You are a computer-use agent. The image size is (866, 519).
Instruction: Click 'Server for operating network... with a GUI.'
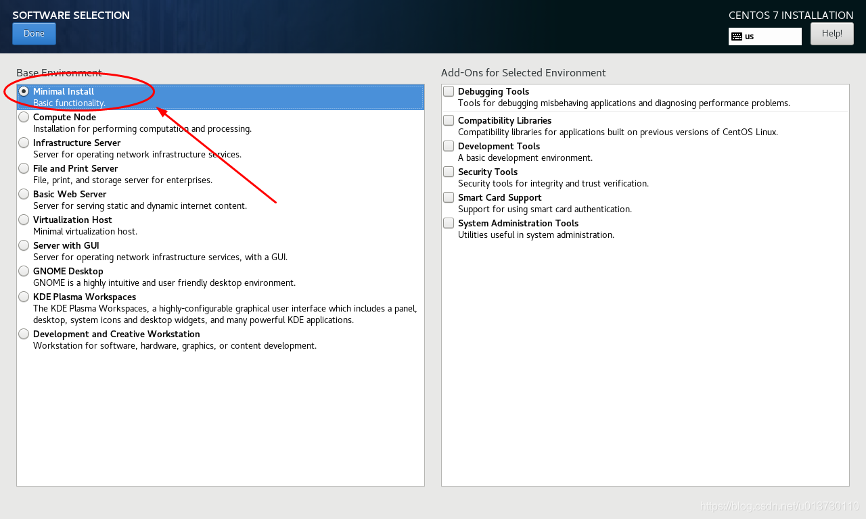pyautogui.click(x=160, y=257)
